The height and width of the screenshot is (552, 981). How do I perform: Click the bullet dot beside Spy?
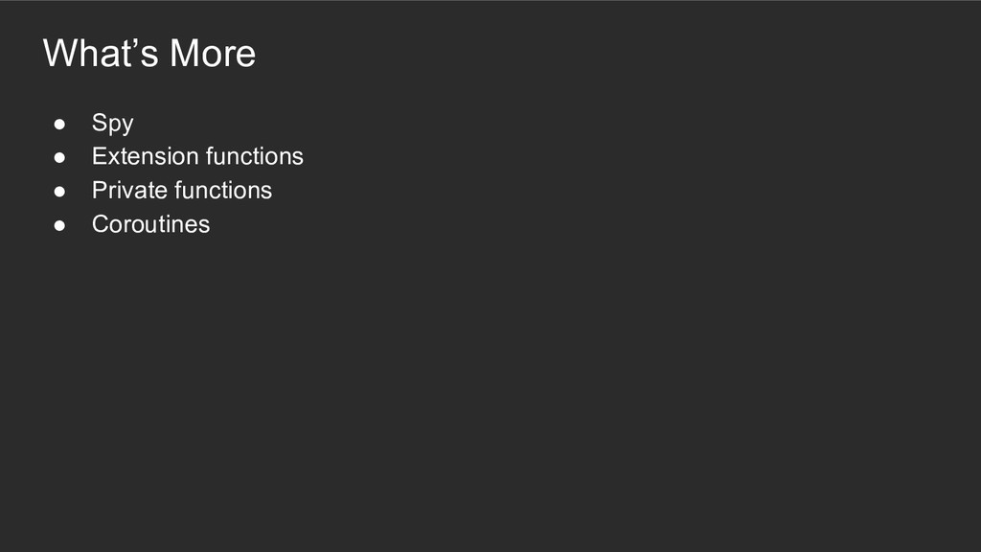[x=59, y=124]
